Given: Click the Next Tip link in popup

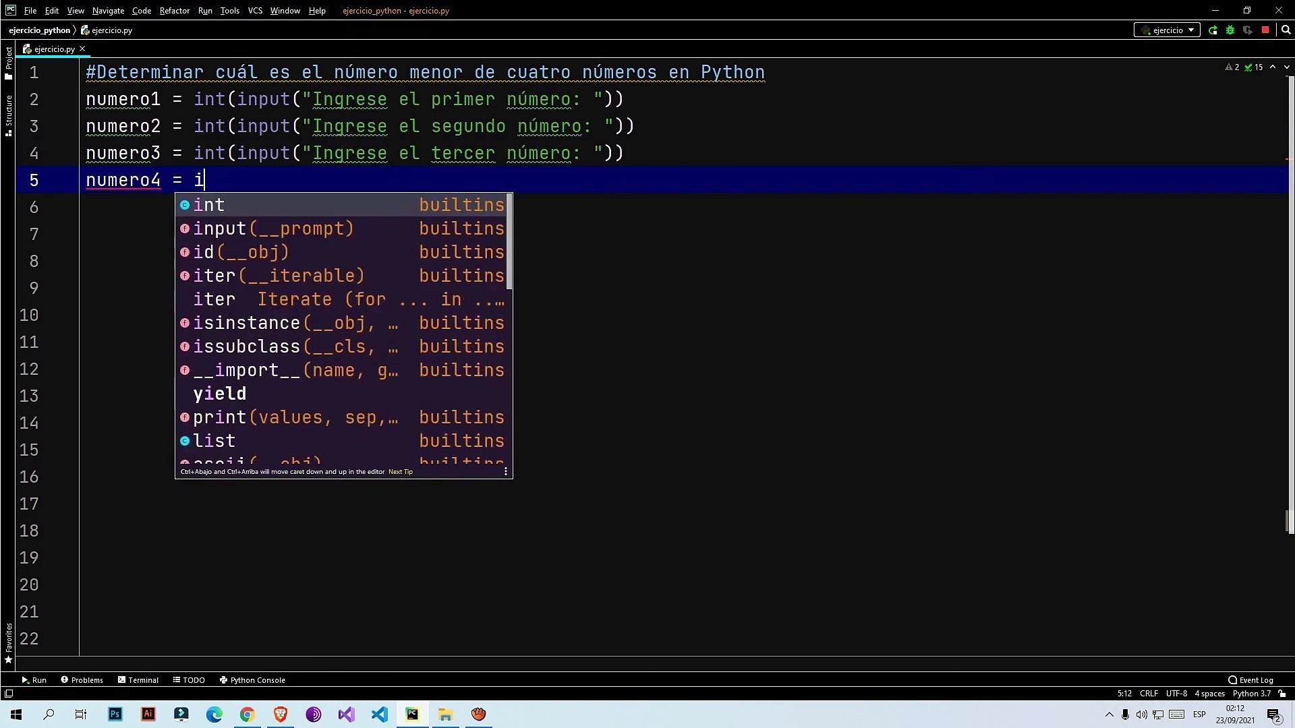Looking at the screenshot, I should point(400,471).
